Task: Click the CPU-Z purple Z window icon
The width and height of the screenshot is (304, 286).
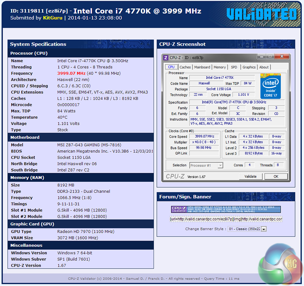Action: pos(166,58)
